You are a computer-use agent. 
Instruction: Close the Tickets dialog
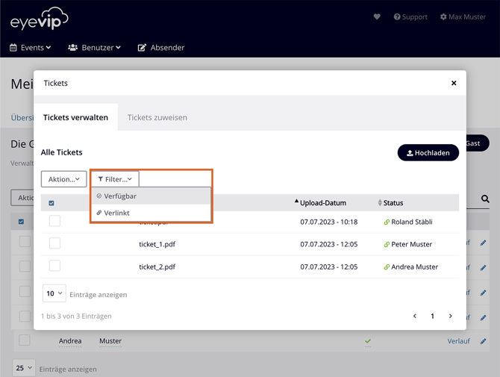coord(454,83)
